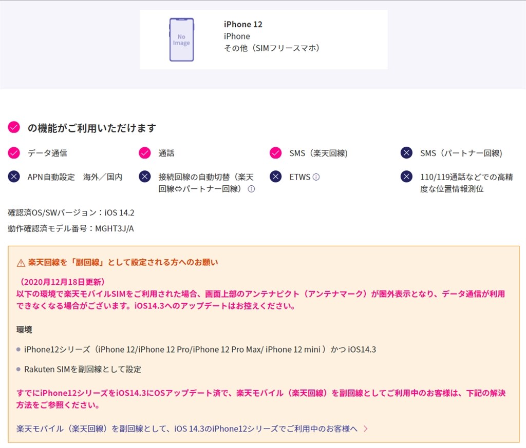Screen dimensions: 526x448
Task: Open the link about iOS 14.3 iPhone12 secondary line
Action: [x=187, y=428]
